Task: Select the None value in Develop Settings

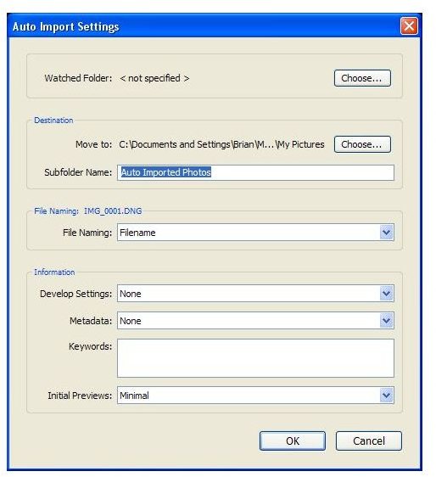Action: 131,294
